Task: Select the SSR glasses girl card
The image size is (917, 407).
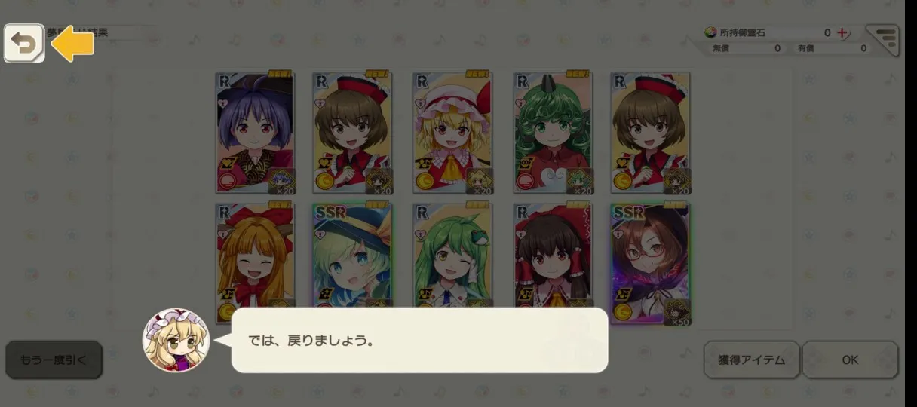Action: 651,263
